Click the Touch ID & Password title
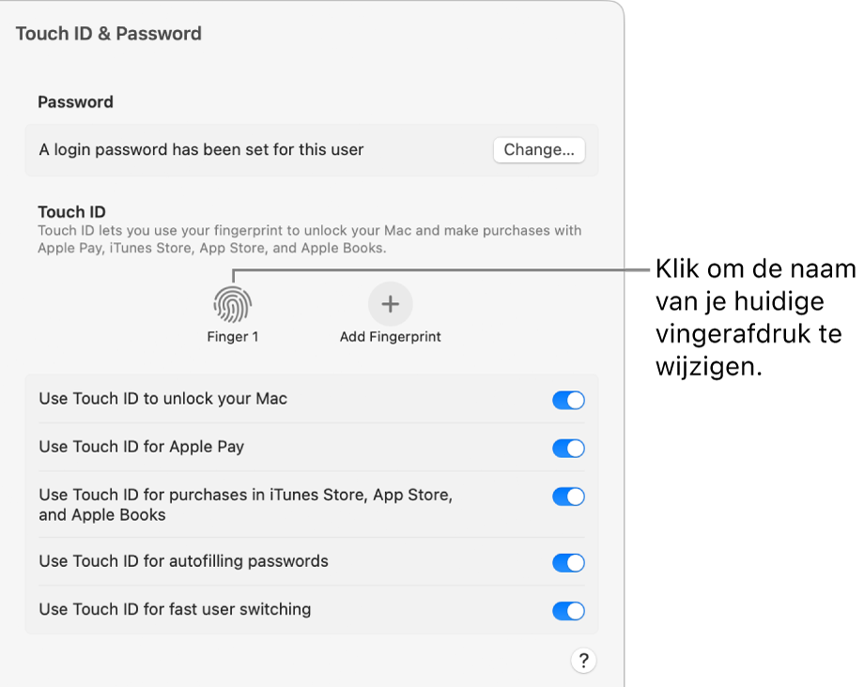 [108, 33]
